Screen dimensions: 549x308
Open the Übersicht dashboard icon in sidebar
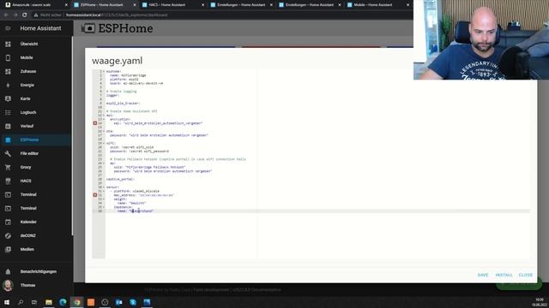(8, 44)
